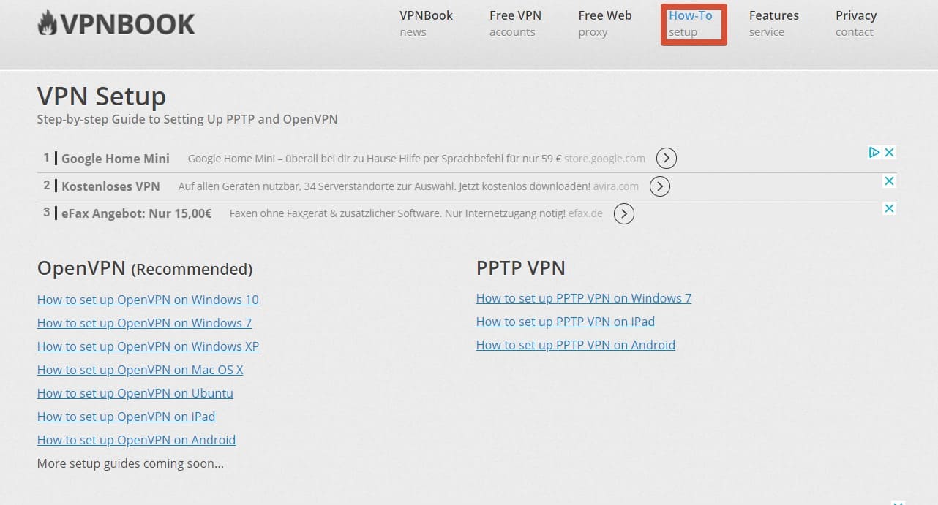Open PPTP VPN on Android guide
The image size is (938, 505).
point(576,345)
